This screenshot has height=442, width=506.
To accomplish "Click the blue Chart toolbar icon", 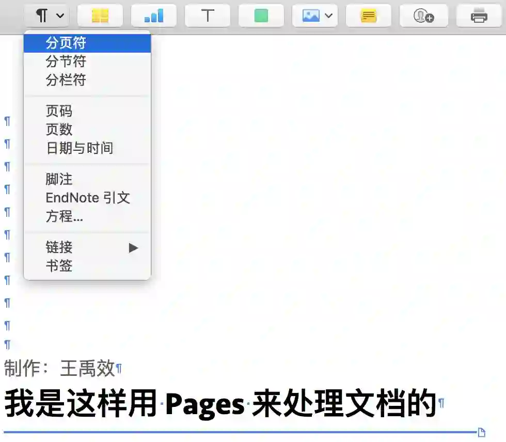I will (x=154, y=15).
